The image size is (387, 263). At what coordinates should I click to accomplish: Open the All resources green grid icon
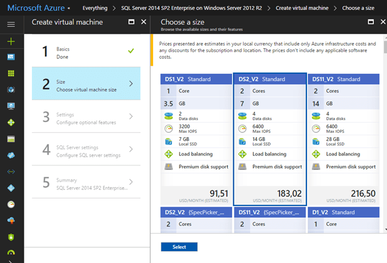pyautogui.click(x=11, y=73)
